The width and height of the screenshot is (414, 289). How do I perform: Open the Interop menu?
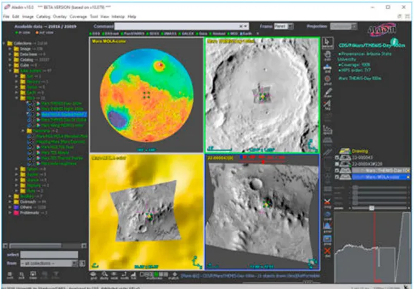pos(118,16)
